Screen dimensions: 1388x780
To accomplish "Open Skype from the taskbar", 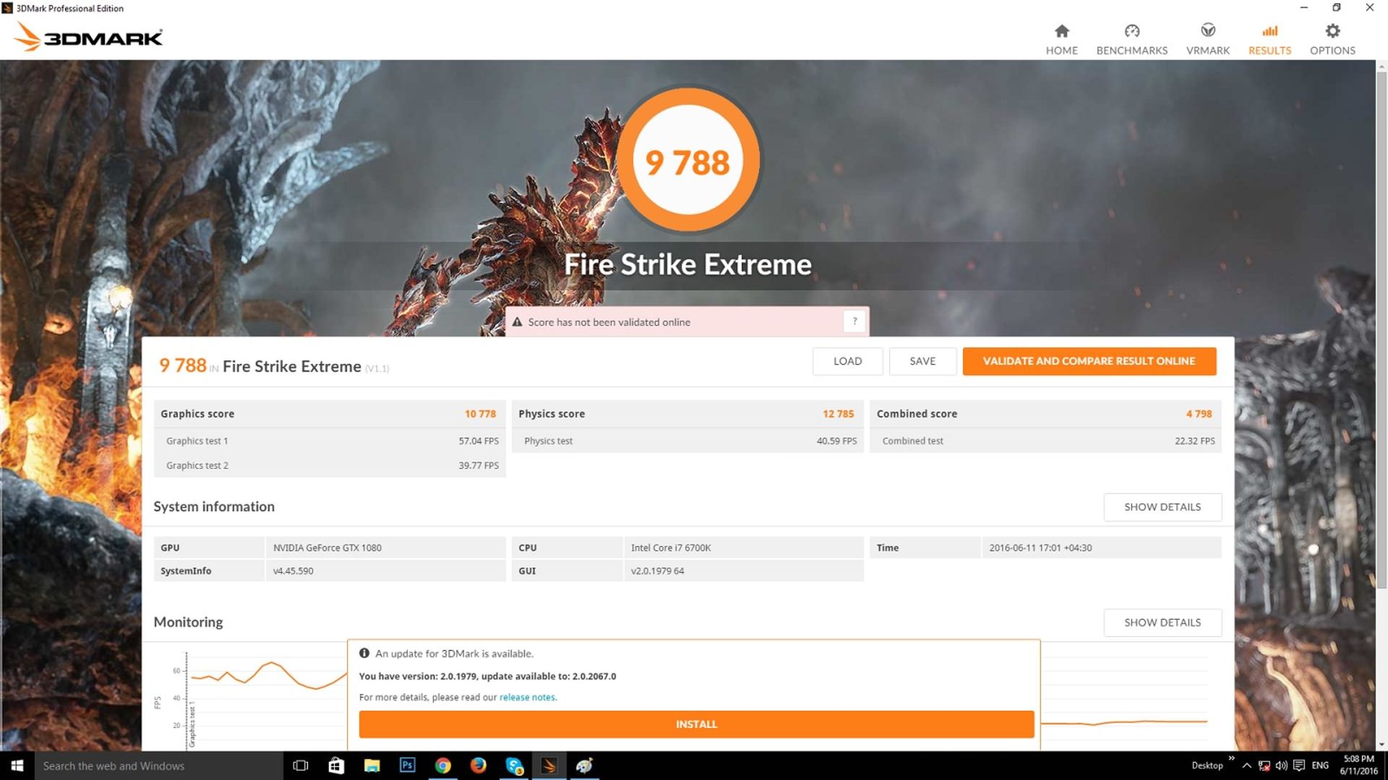I will tap(514, 766).
